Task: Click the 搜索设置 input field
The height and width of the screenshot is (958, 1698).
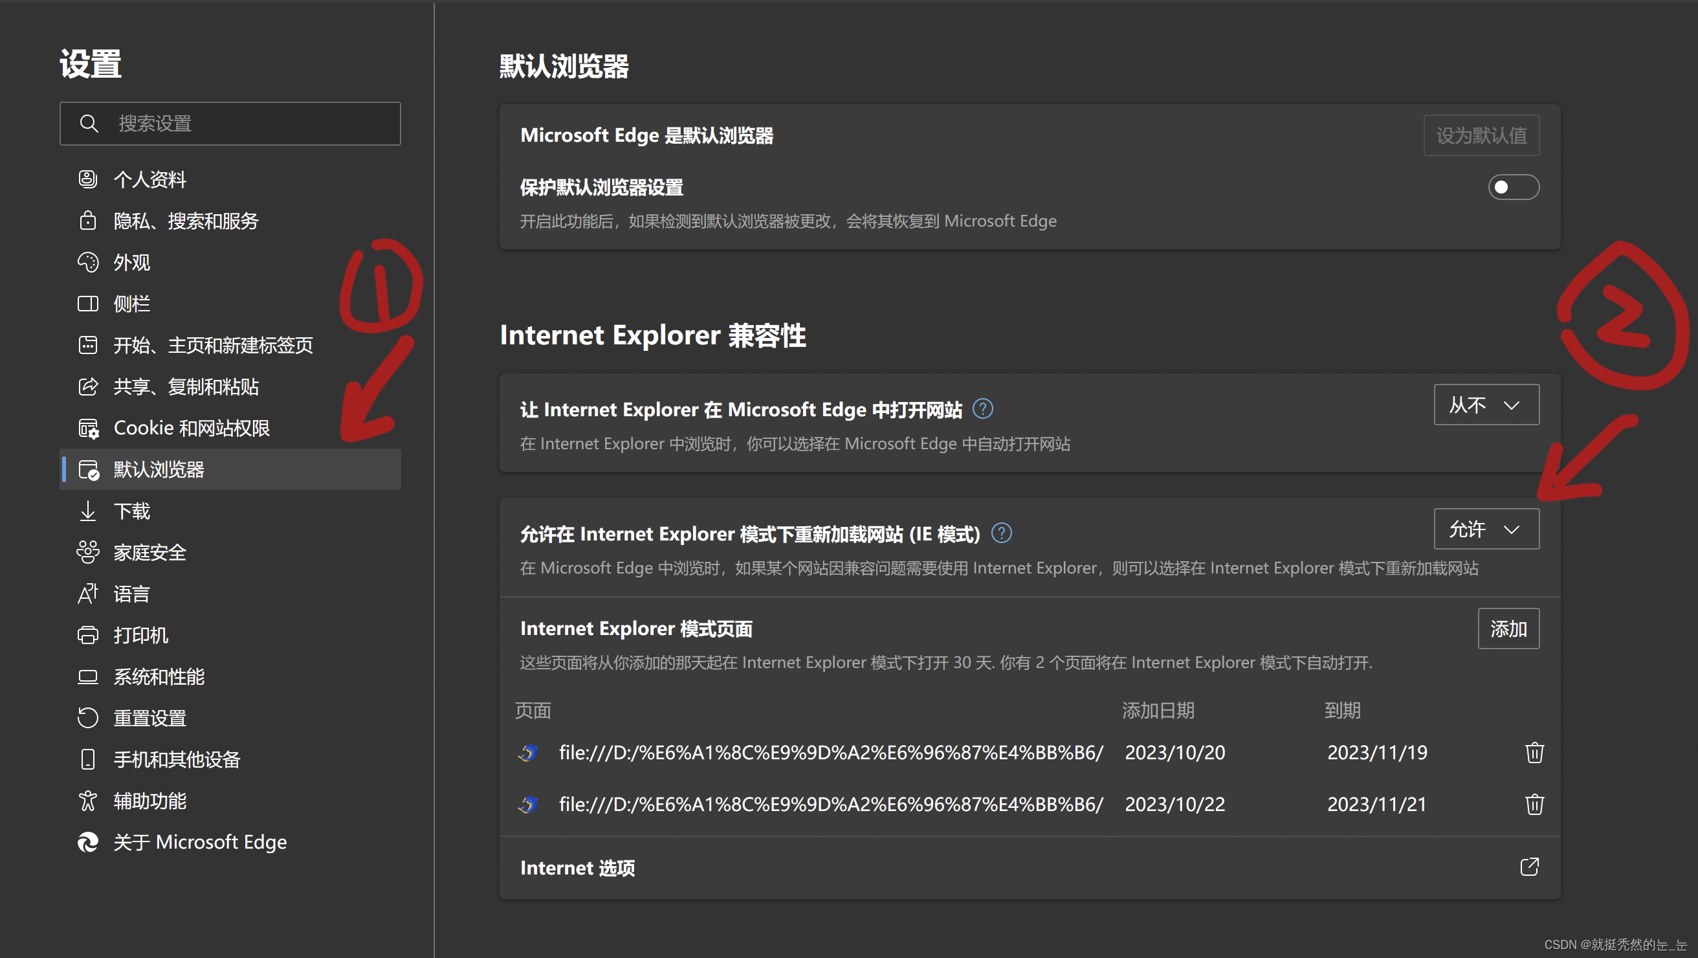Action: (x=250, y=123)
